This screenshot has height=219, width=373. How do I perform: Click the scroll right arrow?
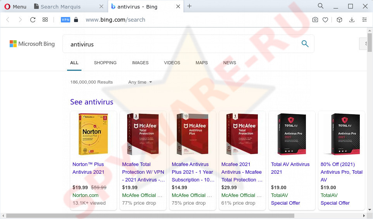pos(364,216)
